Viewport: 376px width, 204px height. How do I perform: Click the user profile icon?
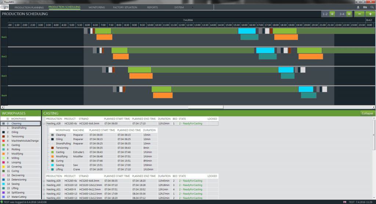pos(358,7)
